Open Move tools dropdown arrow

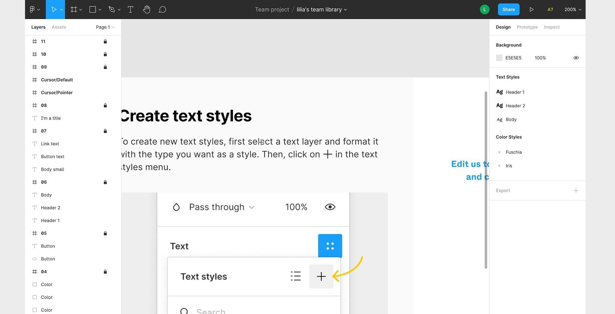pos(61,10)
